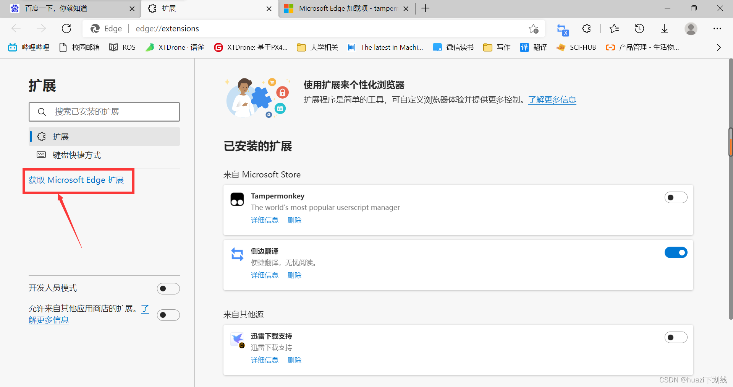
Task: Open the Tampermonkey extension icon details
Action: point(237,199)
